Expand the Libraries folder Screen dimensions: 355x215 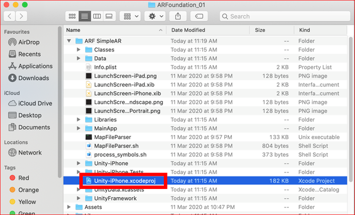(79, 120)
